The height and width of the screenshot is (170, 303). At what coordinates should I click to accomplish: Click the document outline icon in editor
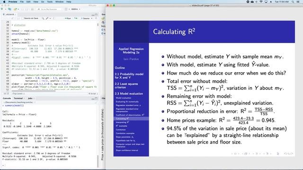(x=96, y=18)
